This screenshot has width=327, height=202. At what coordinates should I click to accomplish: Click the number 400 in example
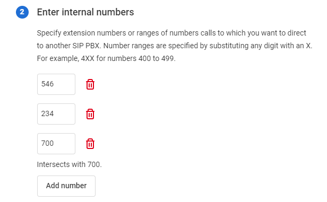[144, 58]
